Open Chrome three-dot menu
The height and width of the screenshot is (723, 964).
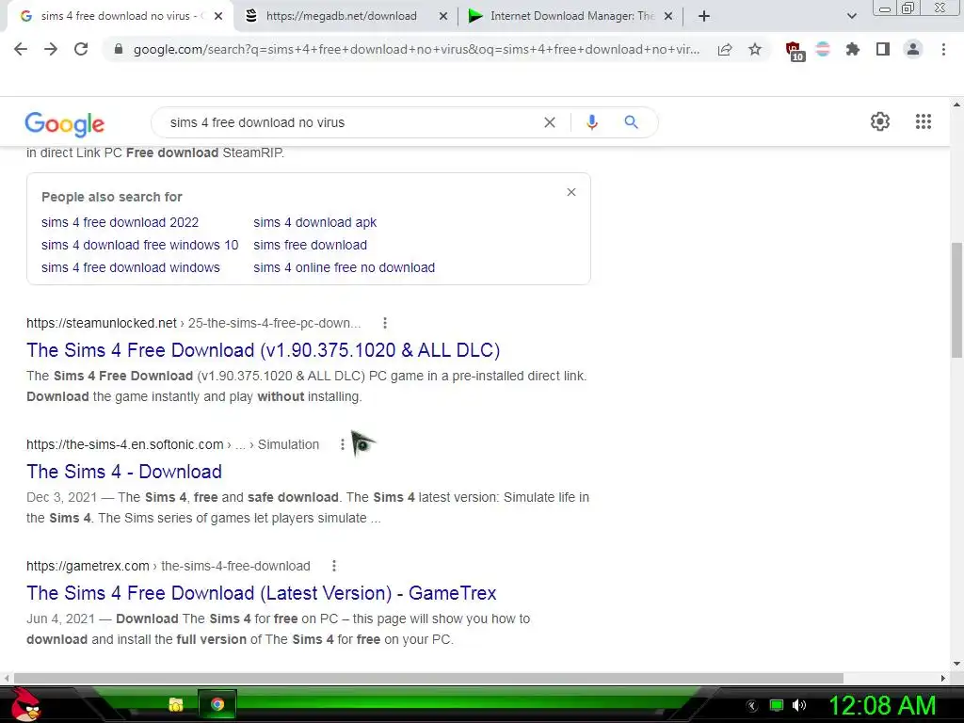pos(943,49)
